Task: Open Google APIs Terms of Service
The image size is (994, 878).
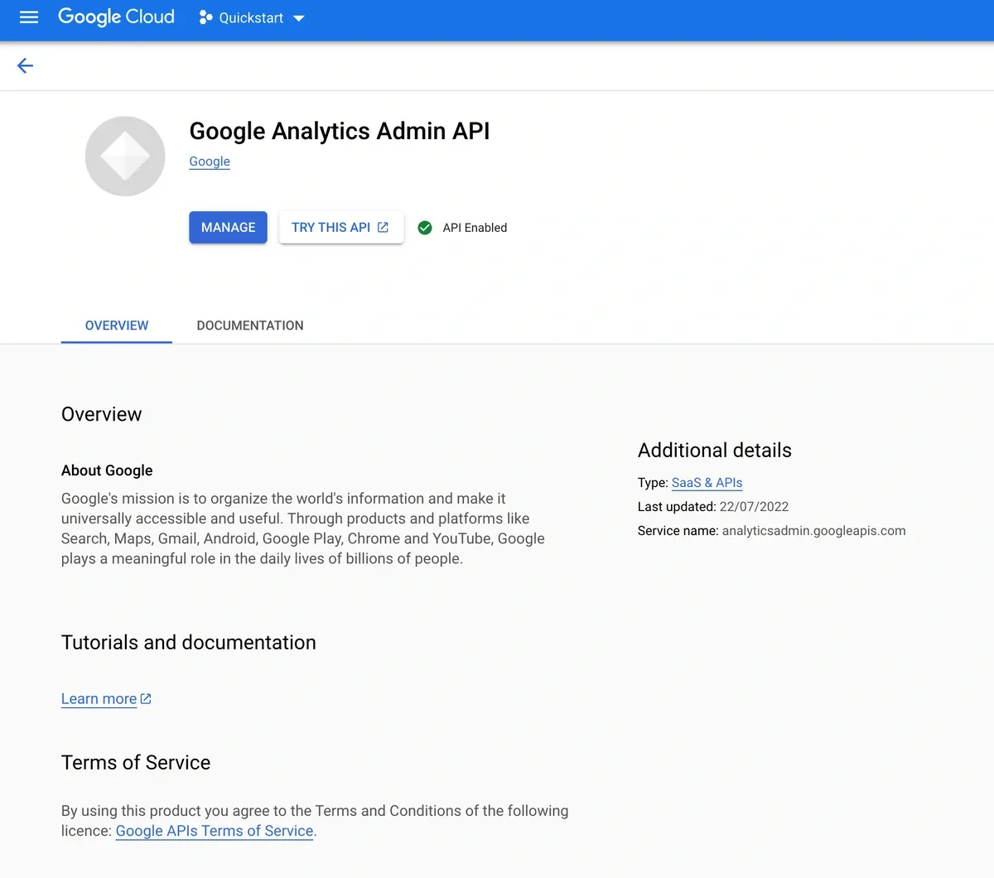Action: [214, 830]
